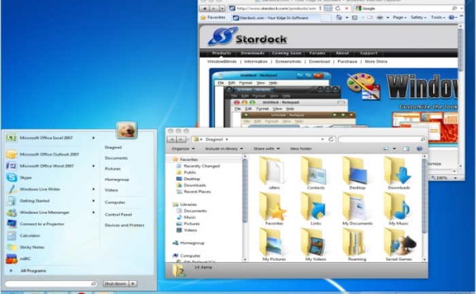Click Internet Explorer refresh icon
The width and height of the screenshot is (476, 294).
(x=337, y=8)
